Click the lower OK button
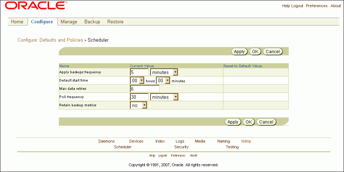The width and height of the screenshot is (344, 172). click(249, 122)
